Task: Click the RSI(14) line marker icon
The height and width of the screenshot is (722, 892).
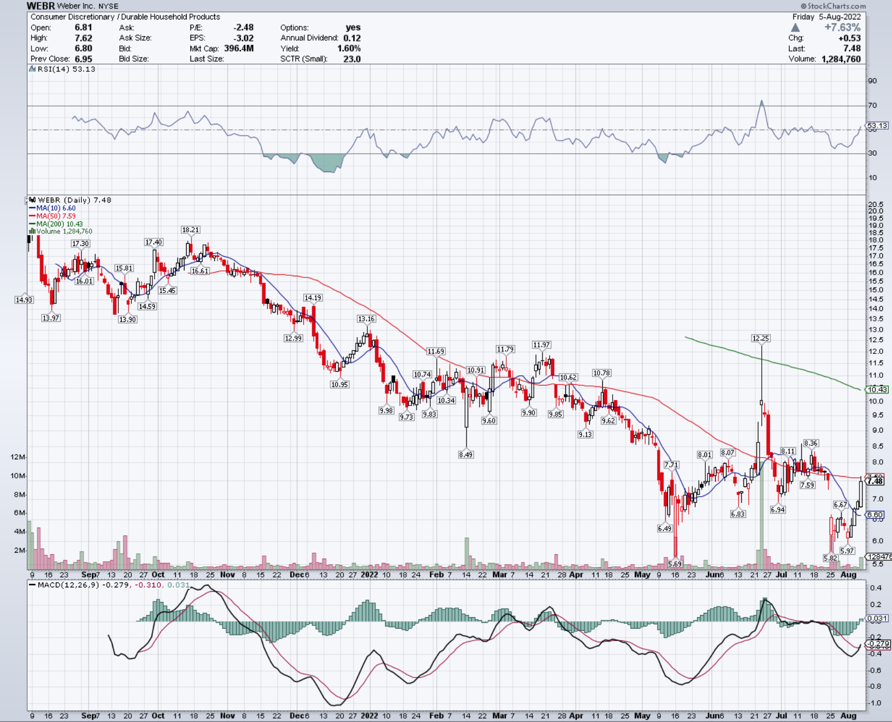Action: (33, 69)
